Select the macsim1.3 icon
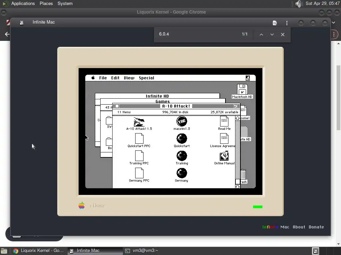This screenshot has width=341, height=255. pos(181,121)
